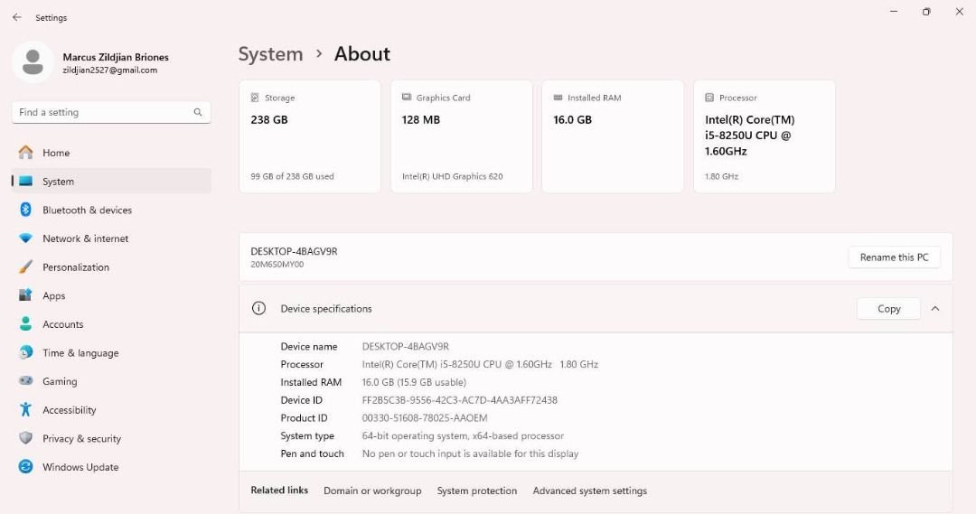Click the Device specifications info icon
Screen dimensions: 976x514
pyautogui.click(x=258, y=309)
